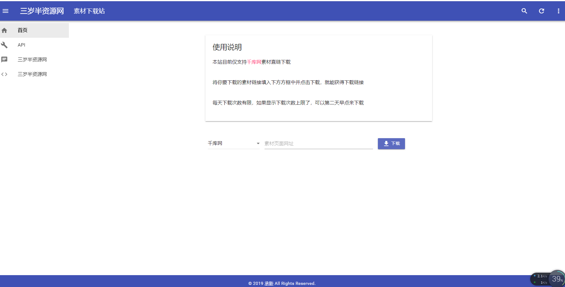Click the home icon in sidebar
Viewport: 565px width, 287px height.
point(4,30)
